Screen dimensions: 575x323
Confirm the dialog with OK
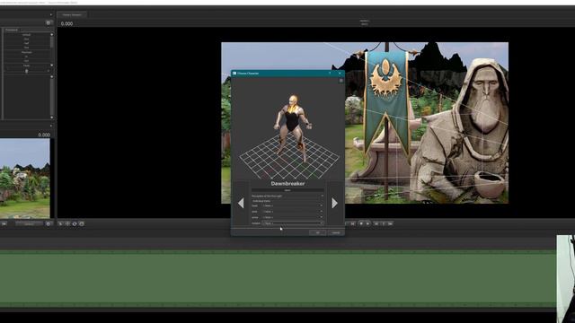point(317,232)
